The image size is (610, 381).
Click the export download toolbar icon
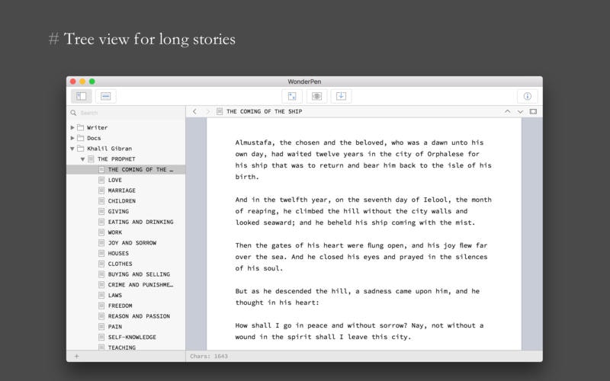click(x=341, y=96)
